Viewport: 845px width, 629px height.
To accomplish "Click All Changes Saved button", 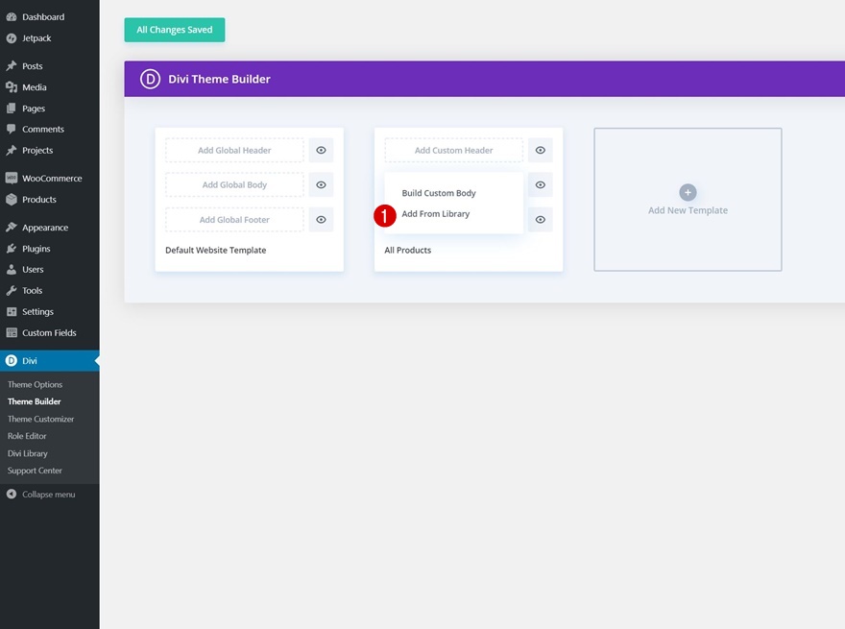I will tap(175, 30).
